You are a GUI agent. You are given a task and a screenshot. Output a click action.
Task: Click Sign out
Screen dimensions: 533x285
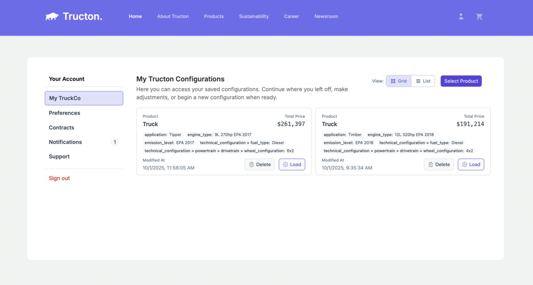tap(59, 178)
